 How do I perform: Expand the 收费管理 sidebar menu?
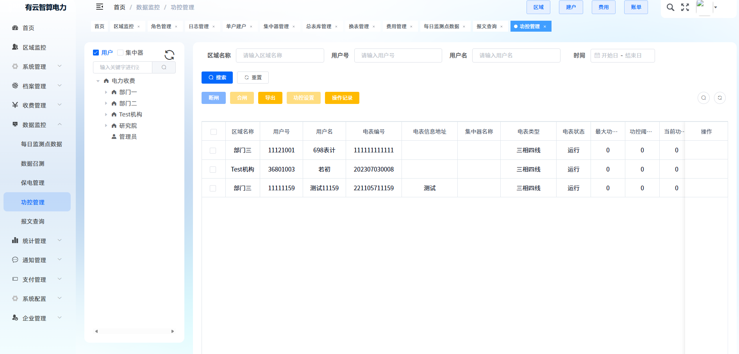[37, 105]
